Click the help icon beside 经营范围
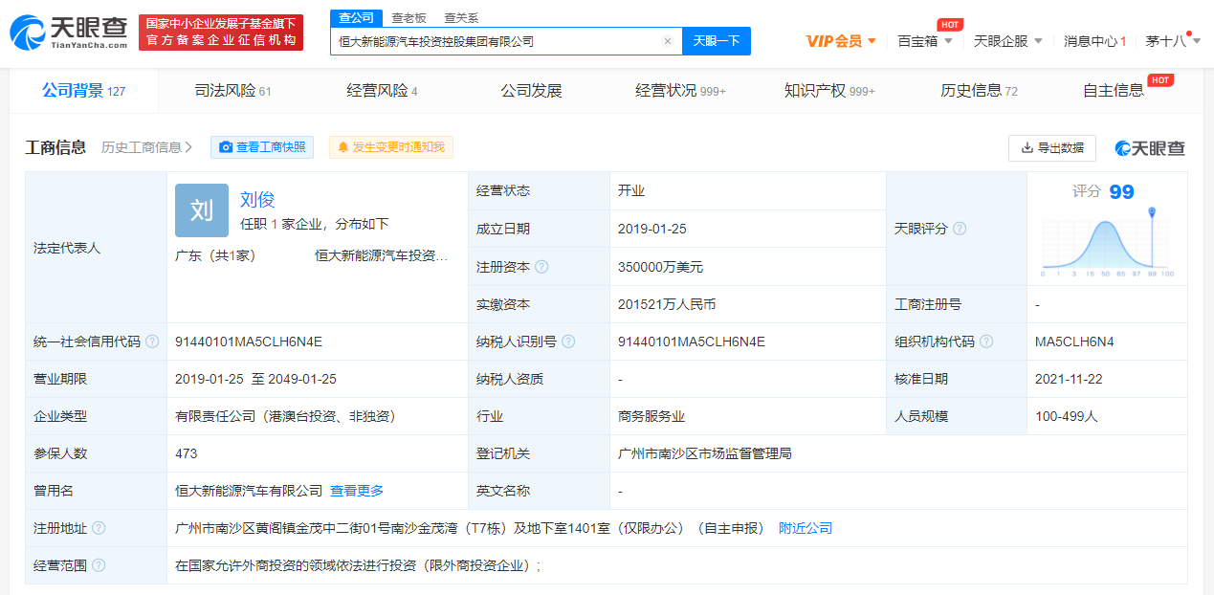 pos(99,565)
